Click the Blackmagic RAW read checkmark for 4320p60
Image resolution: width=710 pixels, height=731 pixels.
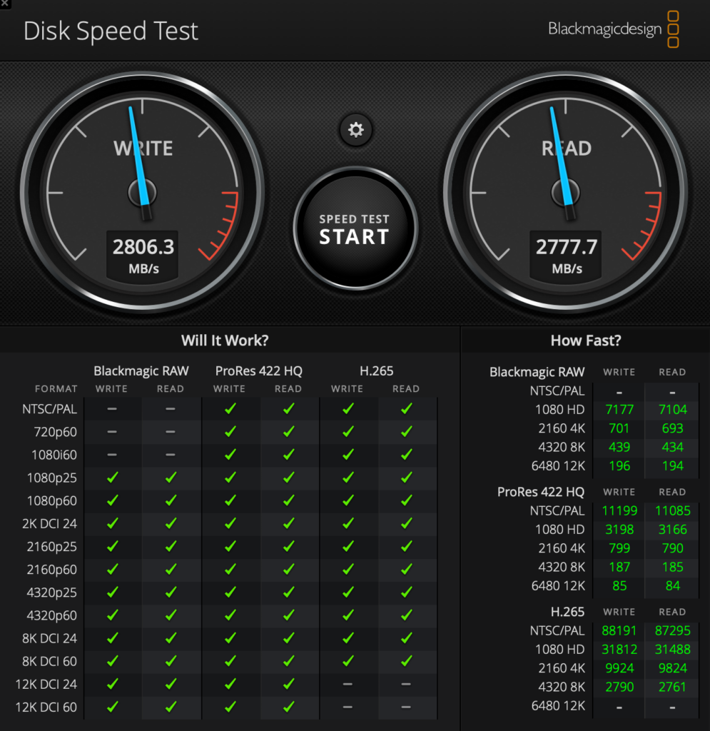[x=171, y=615]
